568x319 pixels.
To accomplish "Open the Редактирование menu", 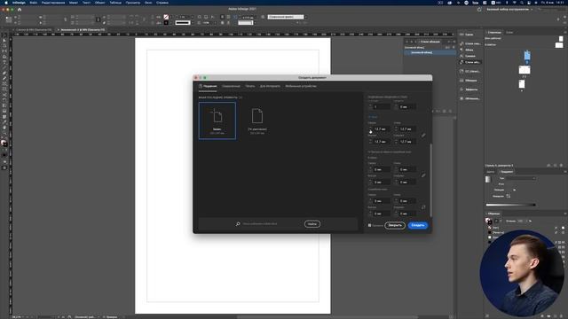I will coord(53,3).
